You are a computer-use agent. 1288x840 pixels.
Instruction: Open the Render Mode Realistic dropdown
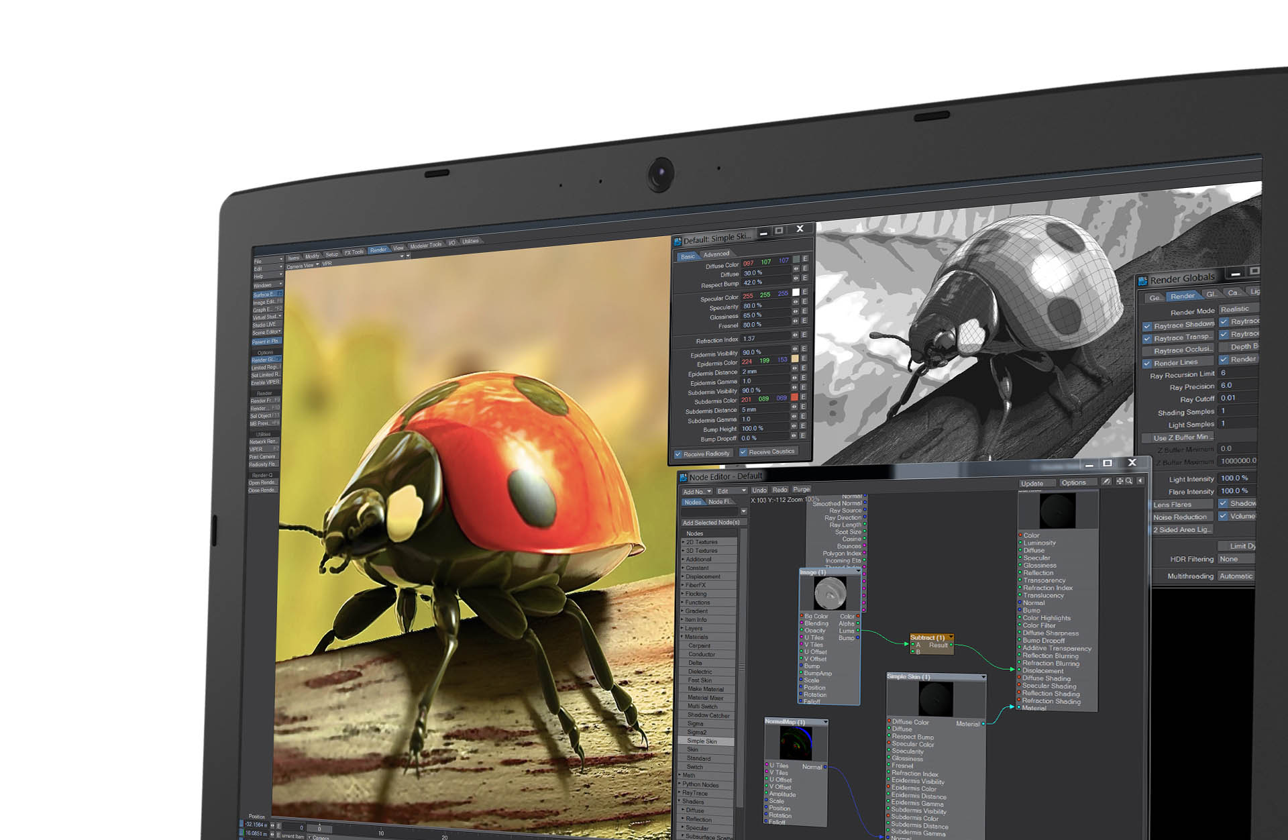point(1238,309)
